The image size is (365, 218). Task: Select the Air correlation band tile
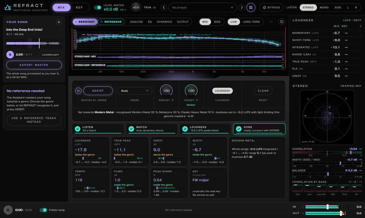[x=356, y=188]
